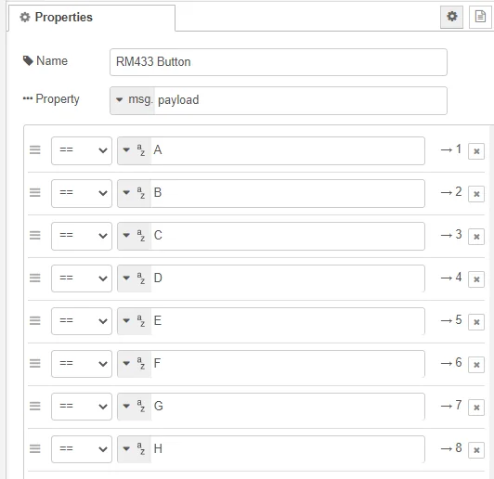
Task: Expand the msg. property type selector
Action: 132,100
